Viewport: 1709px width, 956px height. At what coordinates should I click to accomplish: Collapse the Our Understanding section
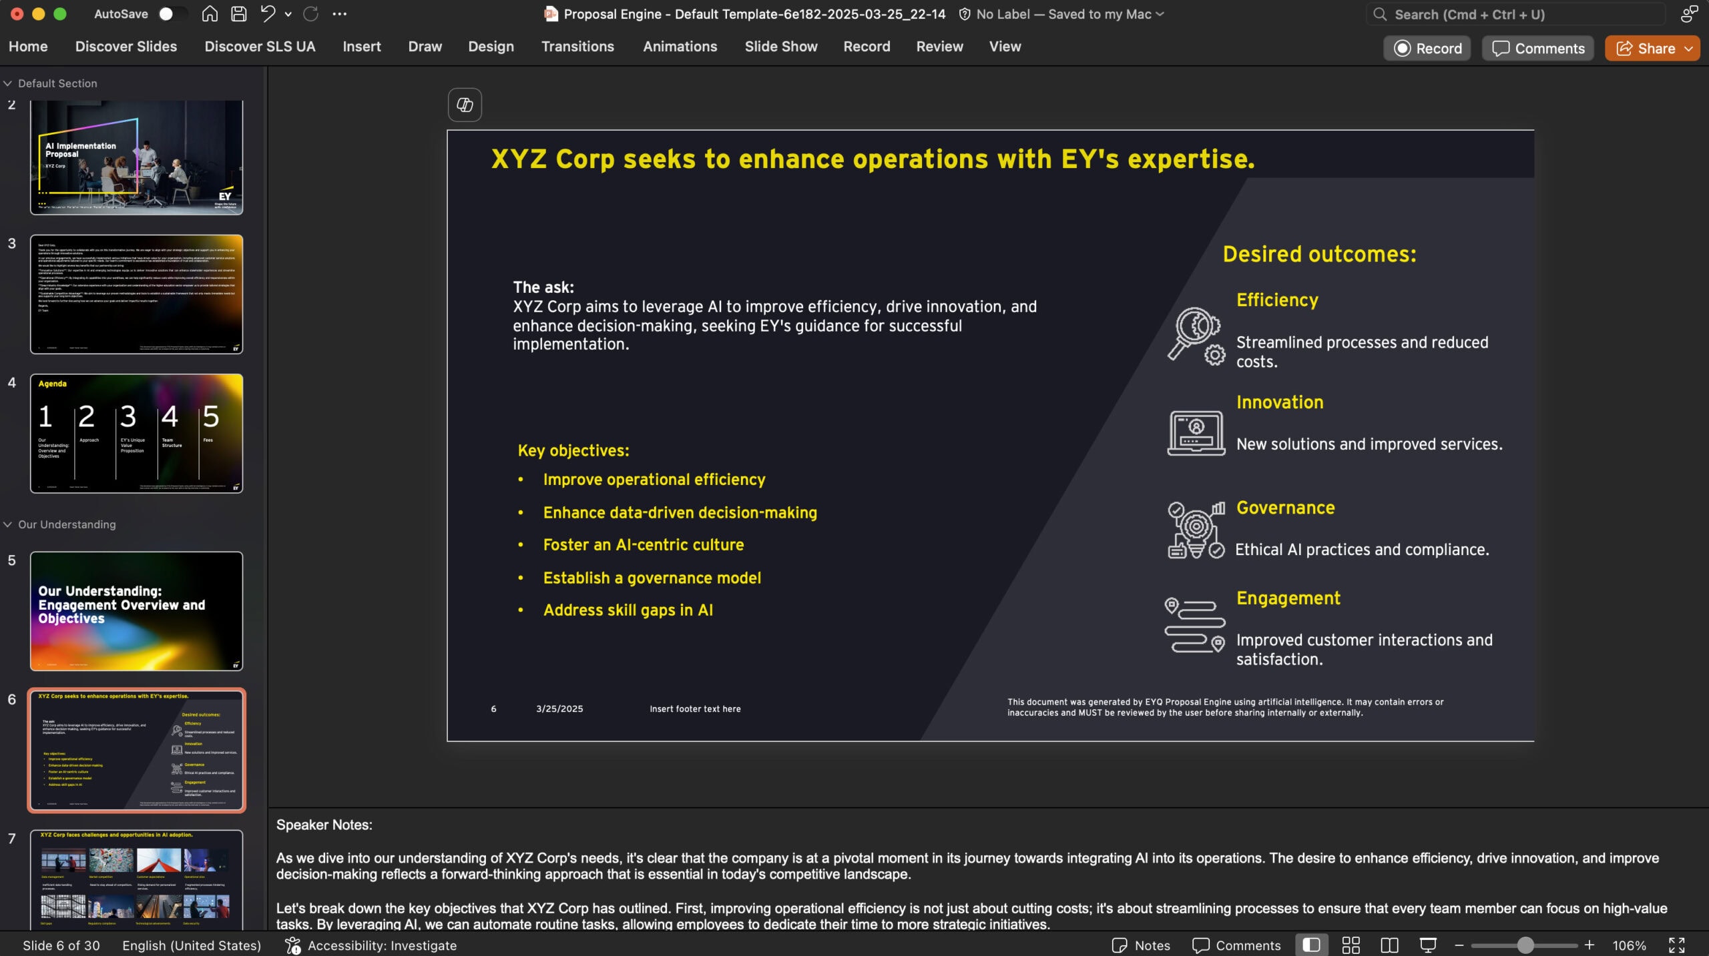point(8,524)
